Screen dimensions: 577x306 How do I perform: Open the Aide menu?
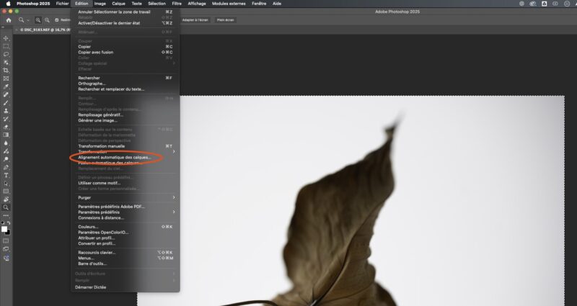pos(277,4)
